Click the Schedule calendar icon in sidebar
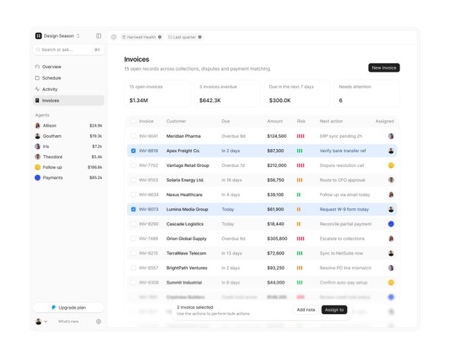The image size is (450, 358). [x=37, y=78]
